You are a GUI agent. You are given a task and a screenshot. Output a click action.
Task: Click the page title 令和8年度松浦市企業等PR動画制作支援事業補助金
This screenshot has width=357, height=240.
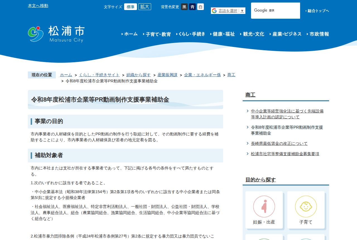100,100
